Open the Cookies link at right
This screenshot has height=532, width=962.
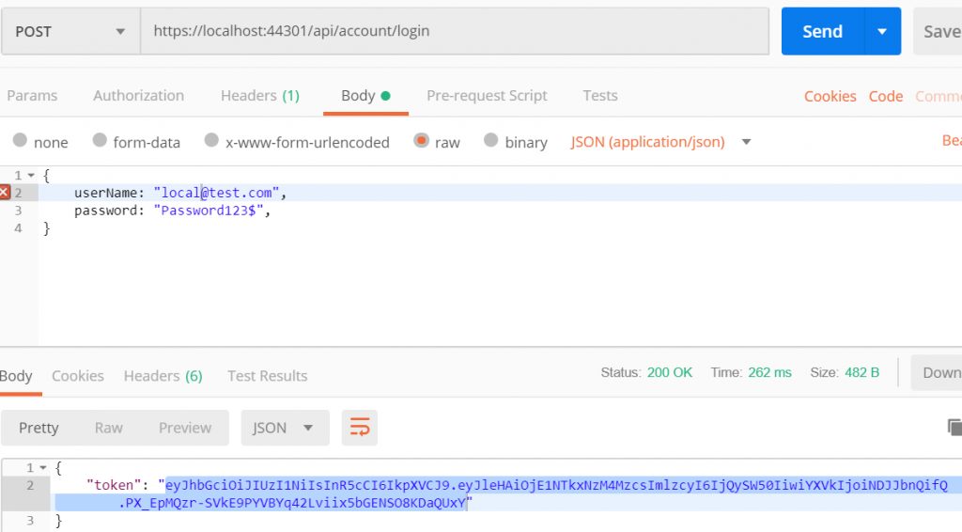pyautogui.click(x=830, y=97)
